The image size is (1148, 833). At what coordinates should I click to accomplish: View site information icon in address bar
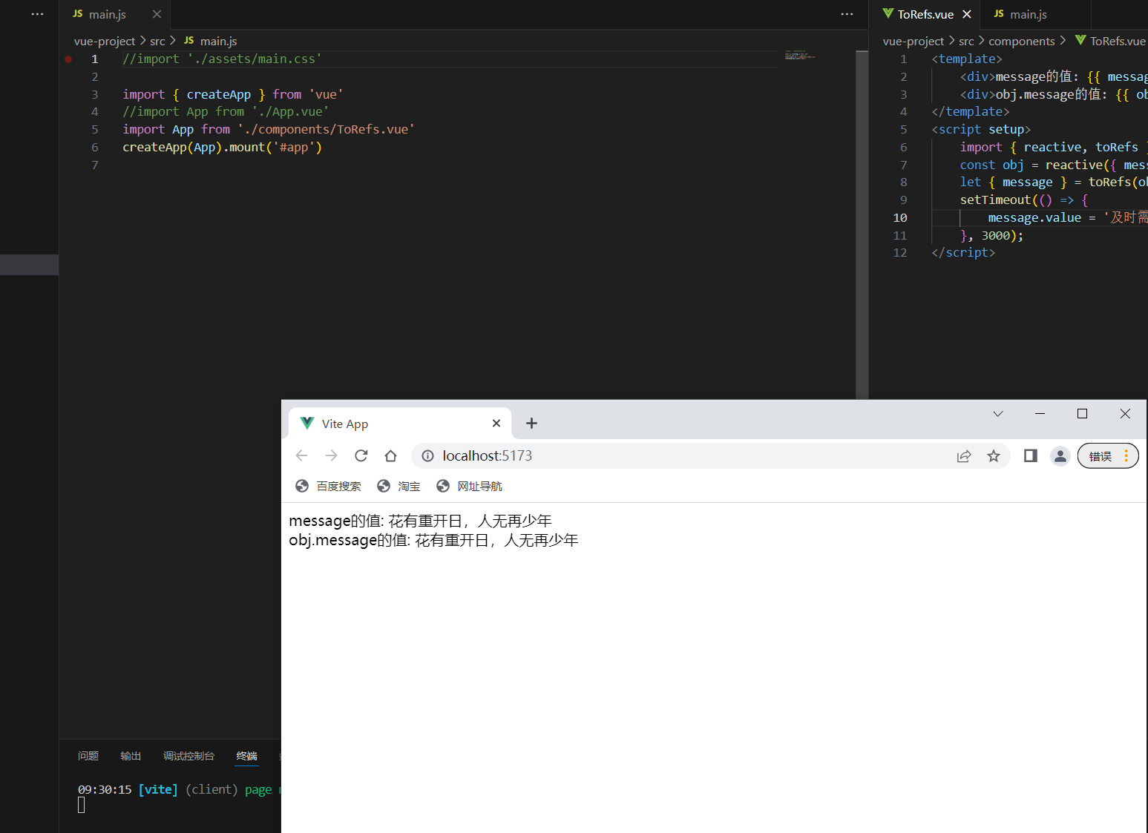pyautogui.click(x=427, y=455)
